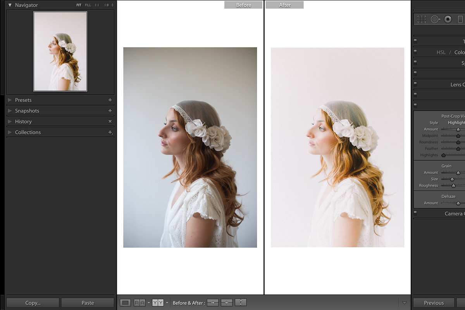Click the After photo in the preview
This screenshot has width=465, height=310.
pyautogui.click(x=338, y=147)
